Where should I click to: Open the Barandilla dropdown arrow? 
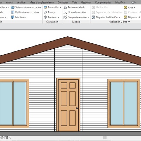point(60,7)
